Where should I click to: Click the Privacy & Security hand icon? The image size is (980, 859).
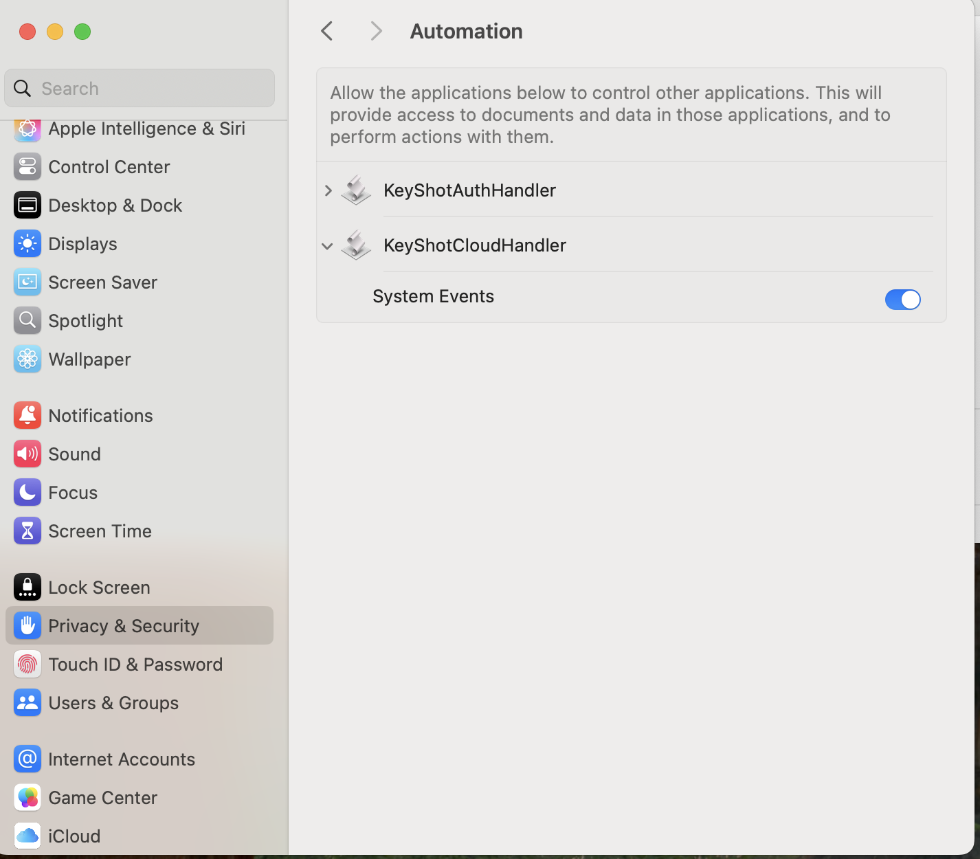tap(27, 626)
